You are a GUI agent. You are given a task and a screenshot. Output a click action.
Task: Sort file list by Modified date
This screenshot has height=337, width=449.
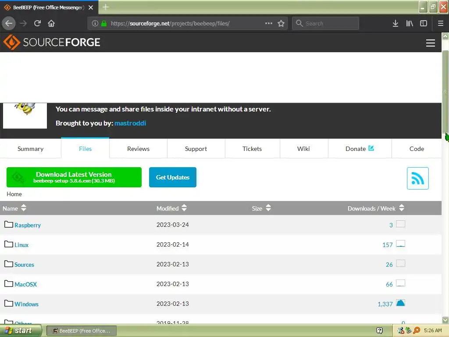point(171,208)
